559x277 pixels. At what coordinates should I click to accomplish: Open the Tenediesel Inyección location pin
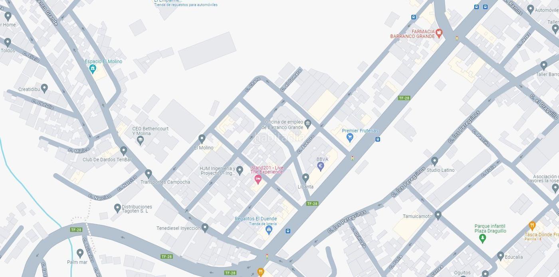(x=205, y=228)
